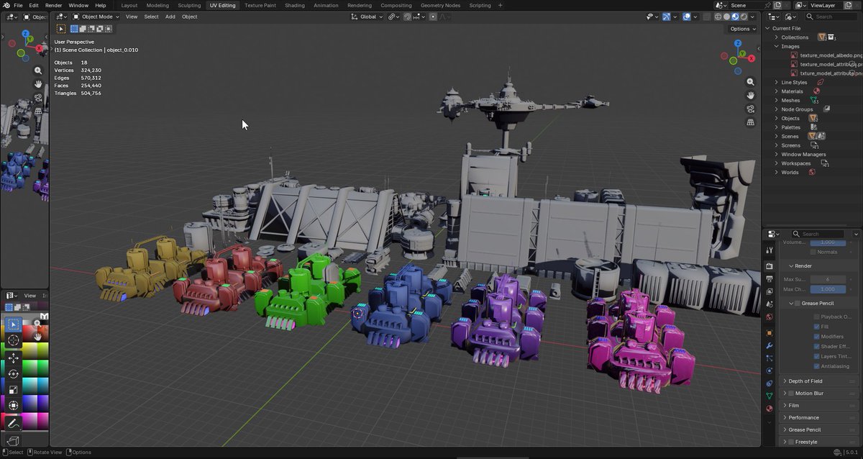Select the Select Box tool in UV editor toolbar
This screenshot has width=863, height=459.
[x=13, y=325]
